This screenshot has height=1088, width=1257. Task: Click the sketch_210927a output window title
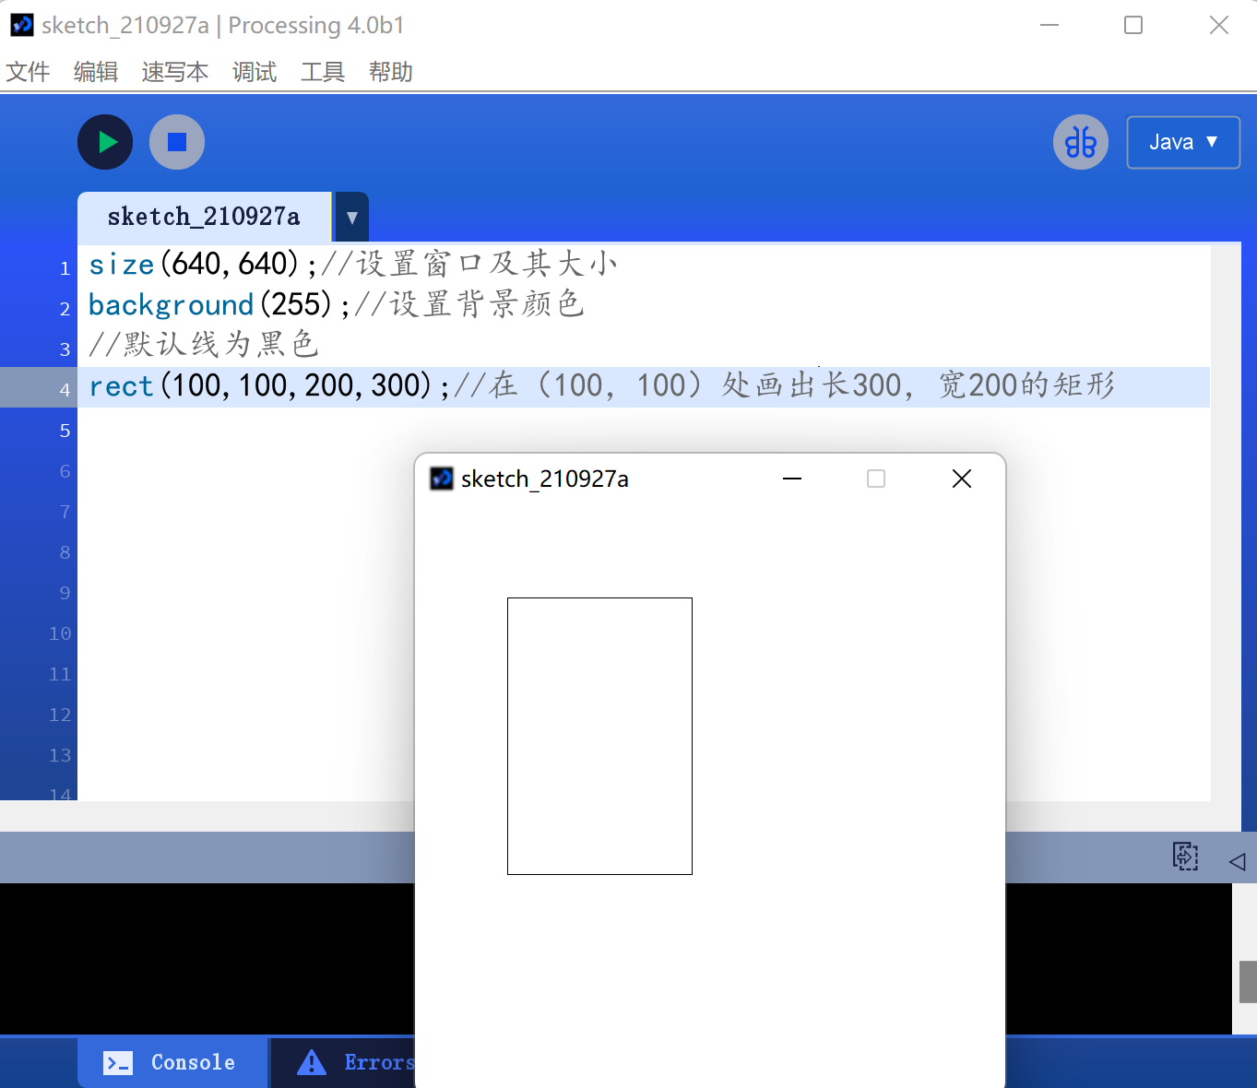[545, 479]
